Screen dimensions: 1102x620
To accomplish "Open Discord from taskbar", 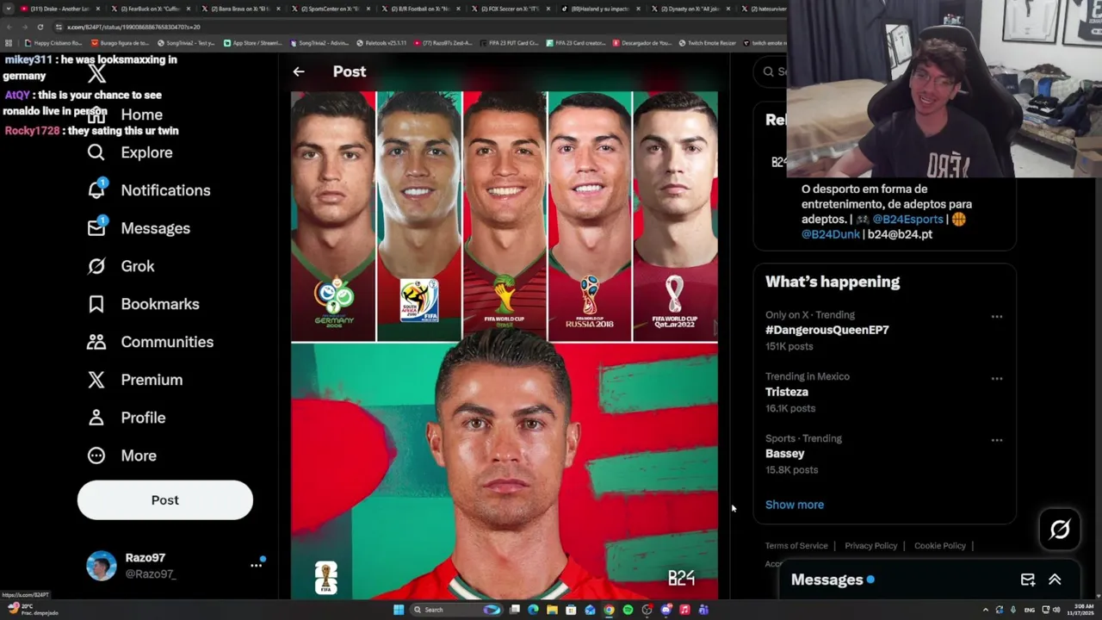I will [666, 610].
